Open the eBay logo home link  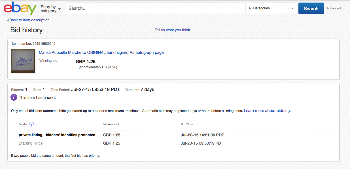20,9
